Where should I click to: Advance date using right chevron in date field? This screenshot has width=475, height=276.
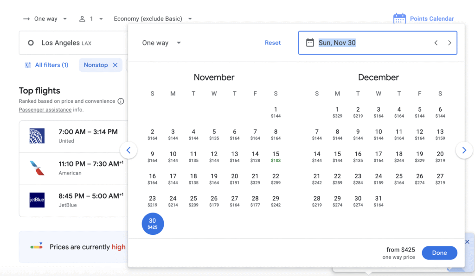point(449,43)
